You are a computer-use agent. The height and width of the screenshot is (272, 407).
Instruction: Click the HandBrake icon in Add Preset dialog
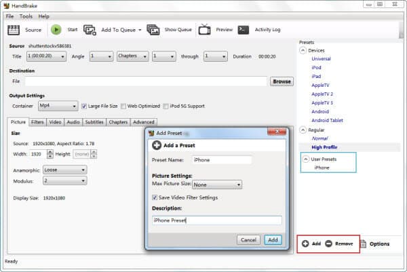pos(151,133)
